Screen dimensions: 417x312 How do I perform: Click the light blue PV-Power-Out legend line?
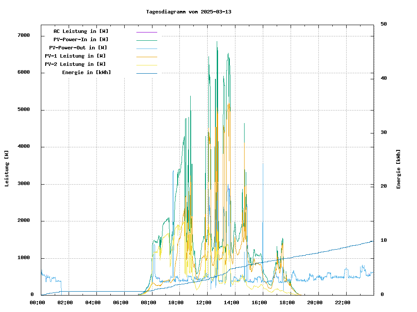tap(146, 48)
